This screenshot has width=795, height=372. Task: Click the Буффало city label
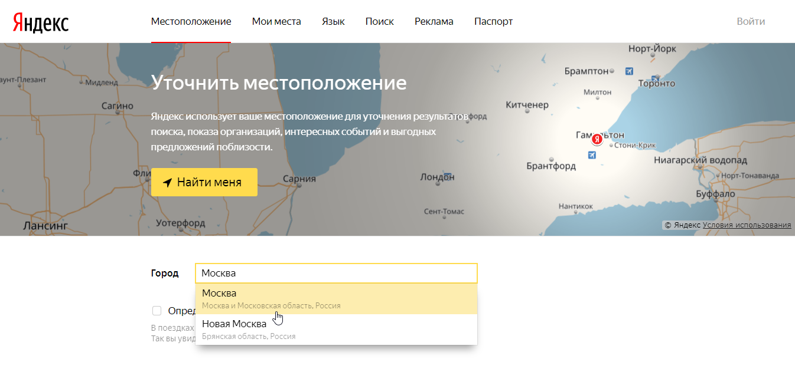click(715, 194)
